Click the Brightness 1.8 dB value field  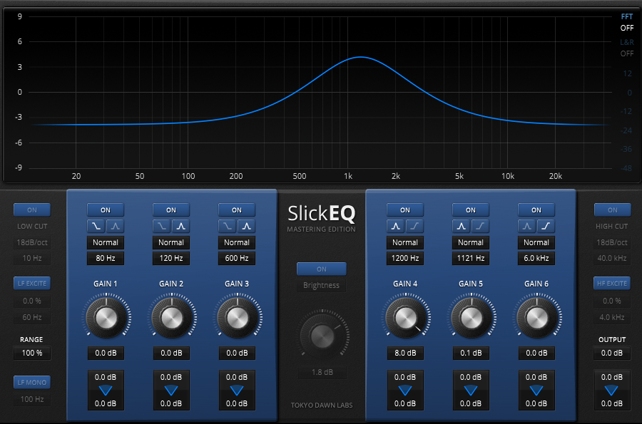tap(322, 372)
